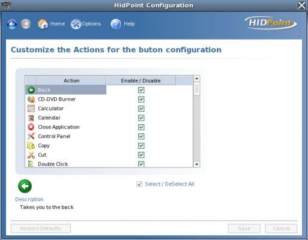Open the Home house icon

(x=43, y=24)
